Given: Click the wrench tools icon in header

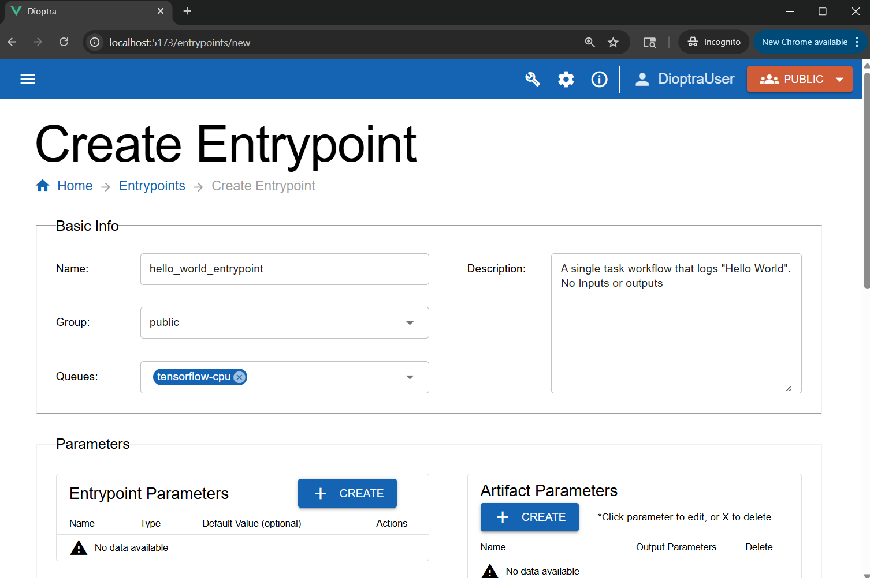Looking at the screenshot, I should pyautogui.click(x=533, y=79).
